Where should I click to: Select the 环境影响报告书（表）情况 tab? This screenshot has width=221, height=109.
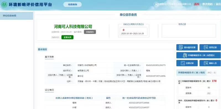point(191,73)
